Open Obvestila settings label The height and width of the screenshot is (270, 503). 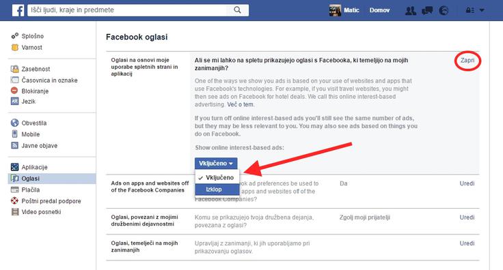tap(34, 123)
